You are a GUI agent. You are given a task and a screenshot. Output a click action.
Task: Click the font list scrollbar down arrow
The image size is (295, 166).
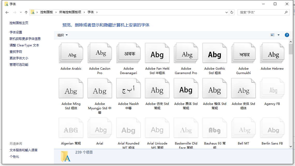tap(291, 146)
